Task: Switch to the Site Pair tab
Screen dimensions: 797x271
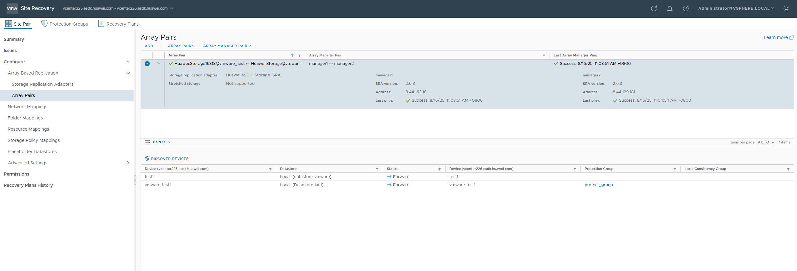Action: (18, 24)
